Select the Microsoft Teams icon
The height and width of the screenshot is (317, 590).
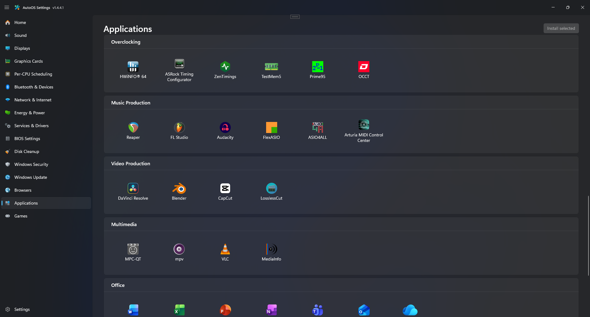(x=317, y=310)
